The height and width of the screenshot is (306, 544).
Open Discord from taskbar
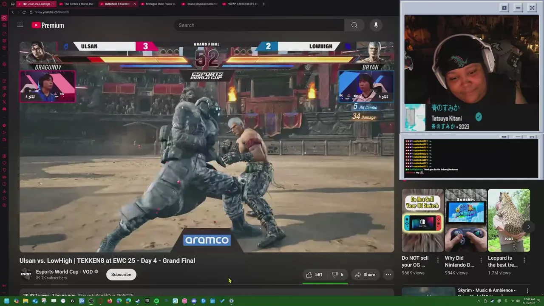[x=194, y=301]
